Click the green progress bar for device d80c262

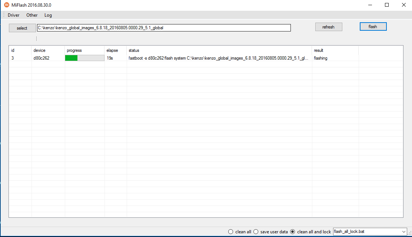coord(84,58)
